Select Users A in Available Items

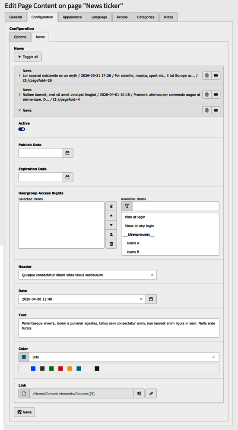point(133,243)
